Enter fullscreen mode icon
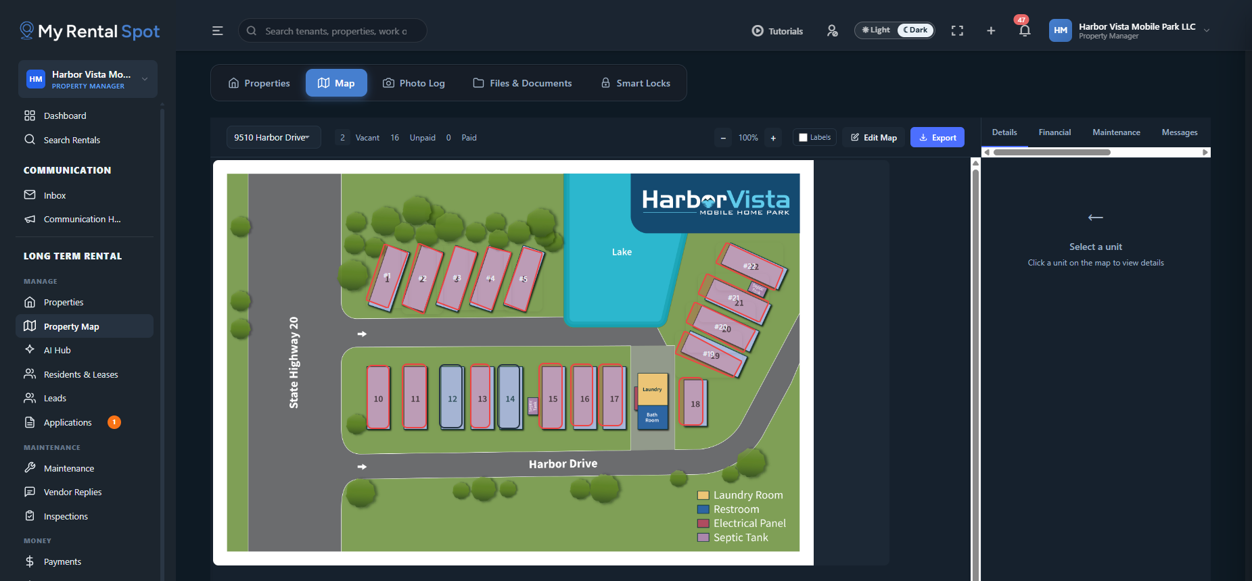This screenshot has height=581, width=1252. pyautogui.click(x=957, y=31)
